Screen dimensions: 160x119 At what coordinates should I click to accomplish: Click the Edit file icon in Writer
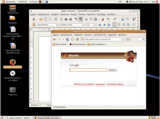coord(56,19)
